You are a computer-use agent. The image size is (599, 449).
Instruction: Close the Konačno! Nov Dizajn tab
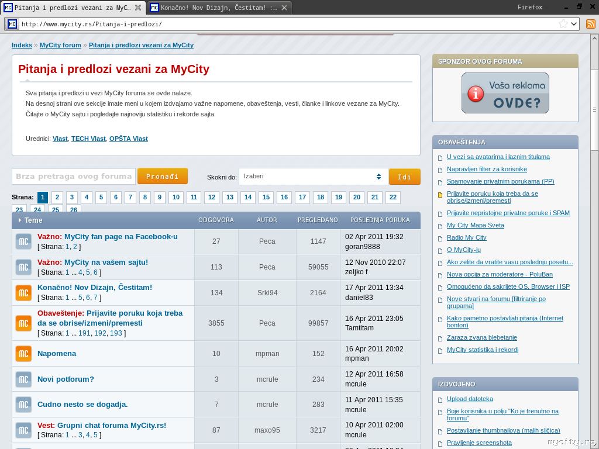pyautogui.click(x=284, y=8)
